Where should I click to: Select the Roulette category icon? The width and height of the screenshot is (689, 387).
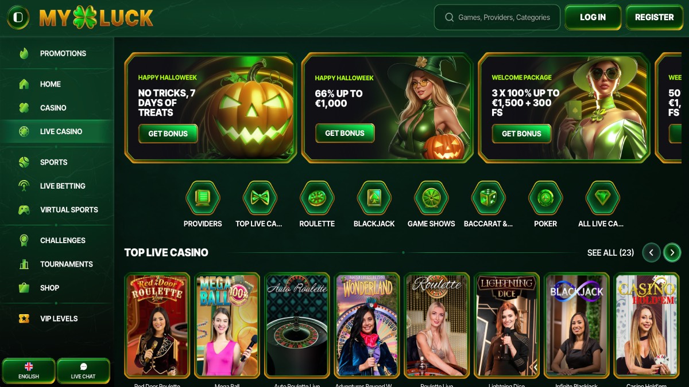click(x=317, y=198)
